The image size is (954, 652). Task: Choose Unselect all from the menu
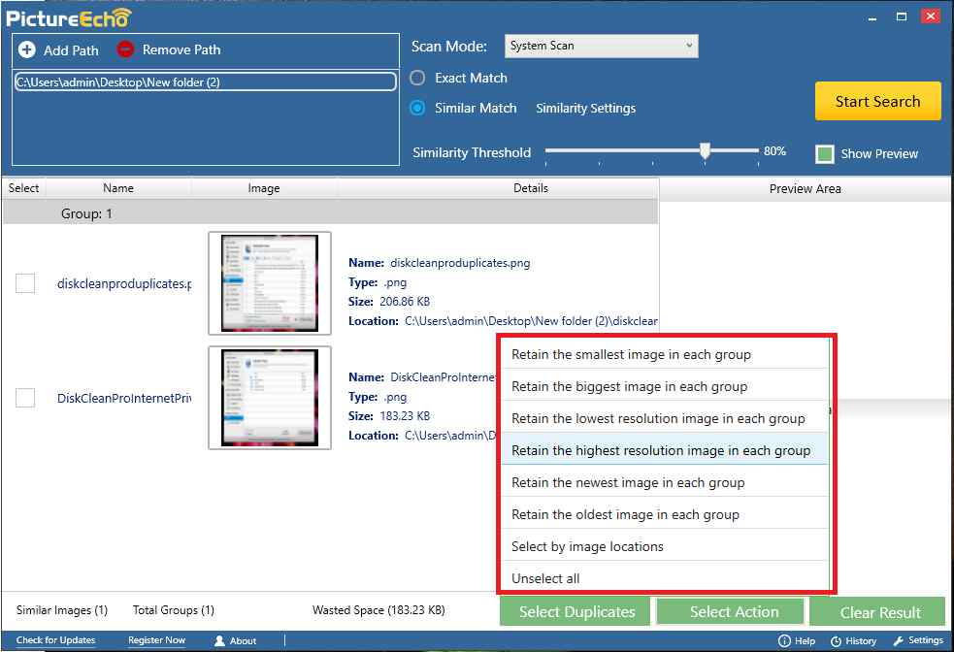click(665, 578)
